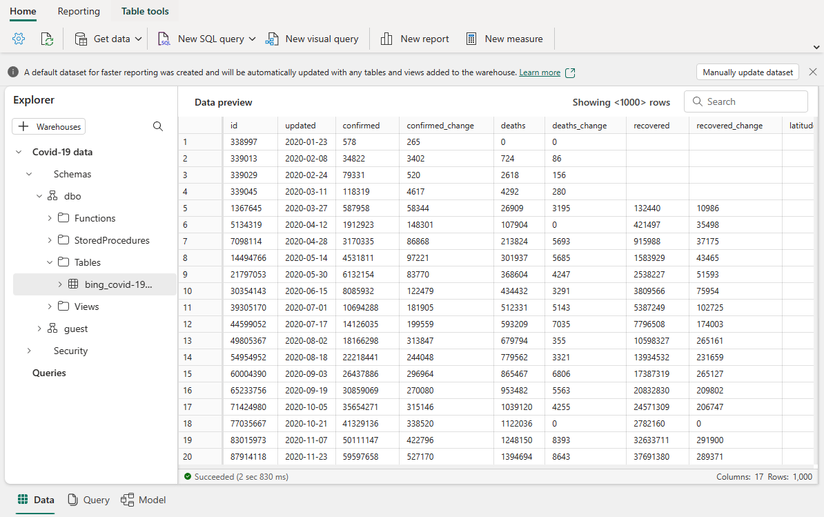Open the New SQL query dropdown arrow
The height and width of the screenshot is (517, 824).
(253, 39)
